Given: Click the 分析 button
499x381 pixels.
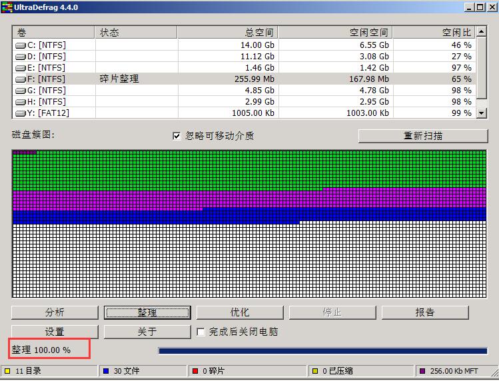Looking at the screenshot, I should point(55,312).
